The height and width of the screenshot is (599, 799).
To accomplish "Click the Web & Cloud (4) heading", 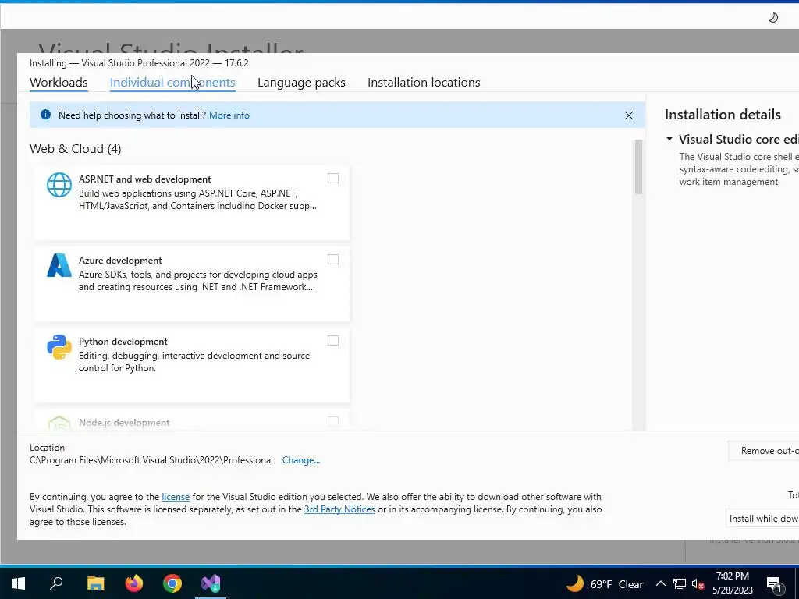I will [x=76, y=148].
